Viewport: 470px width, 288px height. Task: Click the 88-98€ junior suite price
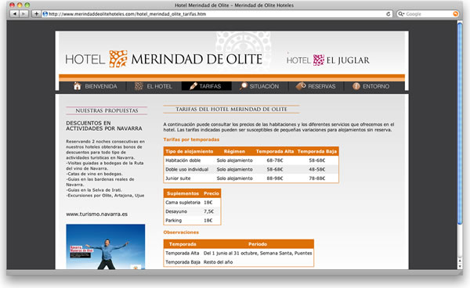point(275,178)
